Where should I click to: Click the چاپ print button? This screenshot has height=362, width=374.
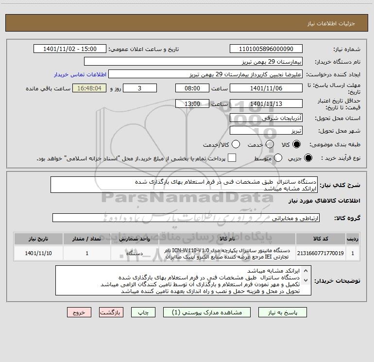point(143,312)
